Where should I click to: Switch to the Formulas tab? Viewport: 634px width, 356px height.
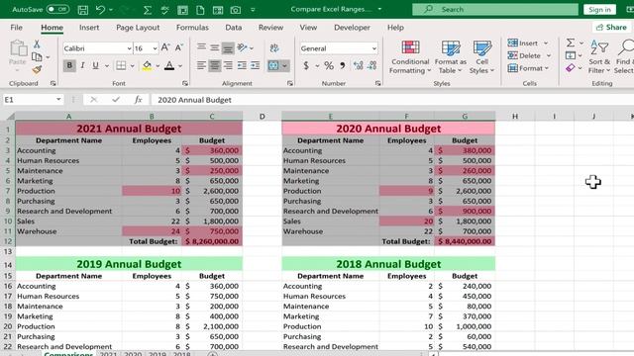point(192,28)
